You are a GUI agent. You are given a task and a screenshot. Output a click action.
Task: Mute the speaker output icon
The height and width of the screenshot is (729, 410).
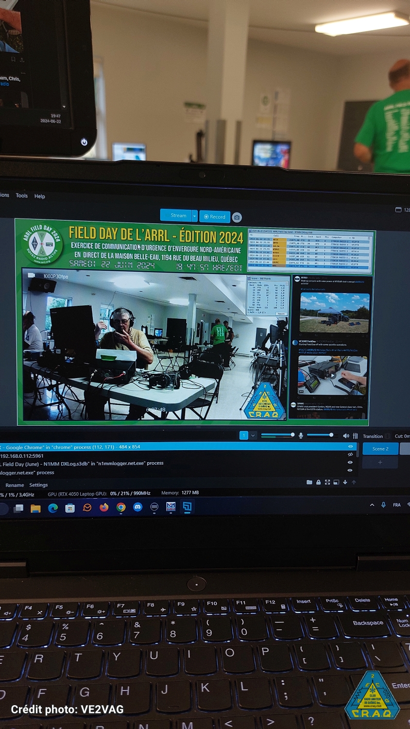click(x=346, y=436)
